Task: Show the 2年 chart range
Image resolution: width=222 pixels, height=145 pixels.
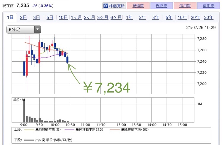Action: (x=143, y=17)
